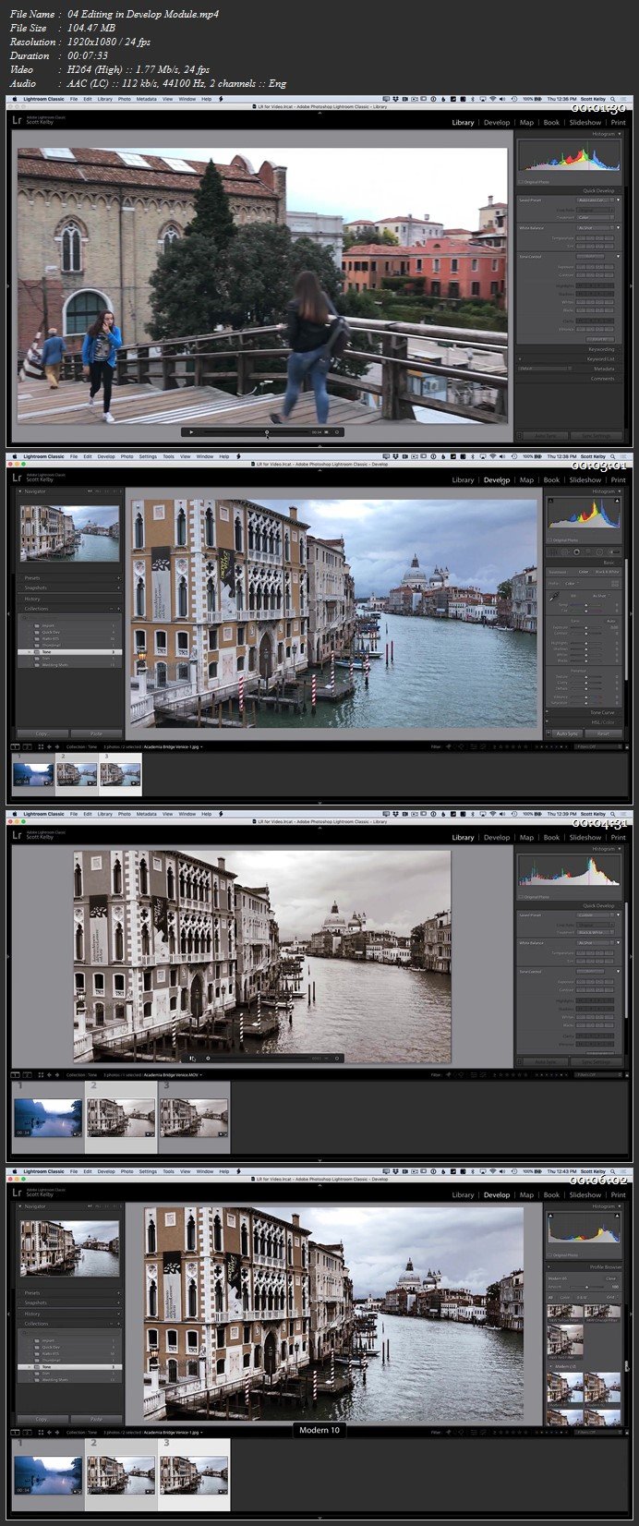Click the go-back arrow in the 00:04:31 filmstrip toolbar

49,1074
